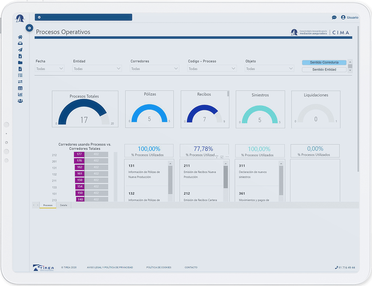This screenshot has width=372, height=286.
Task: Switch to the Detalle tab
Action: click(64, 205)
